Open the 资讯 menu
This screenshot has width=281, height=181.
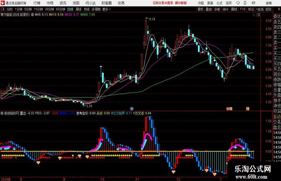click(x=63, y=3)
